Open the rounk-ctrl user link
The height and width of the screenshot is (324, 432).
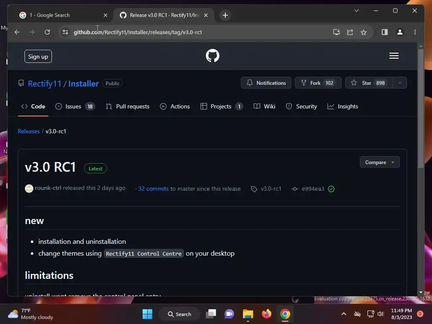pyautogui.click(x=48, y=188)
